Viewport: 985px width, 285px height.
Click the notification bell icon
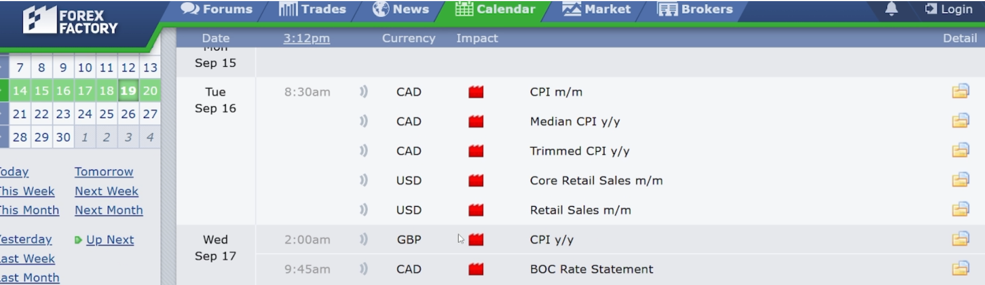[x=891, y=9]
